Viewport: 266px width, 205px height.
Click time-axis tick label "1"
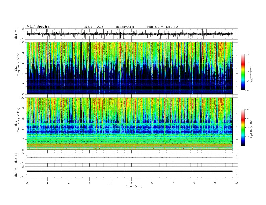tap(47, 183)
